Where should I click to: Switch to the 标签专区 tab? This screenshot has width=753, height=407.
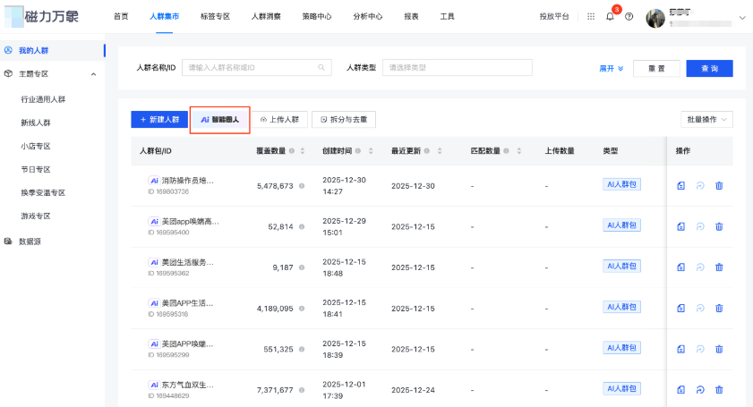coord(215,16)
